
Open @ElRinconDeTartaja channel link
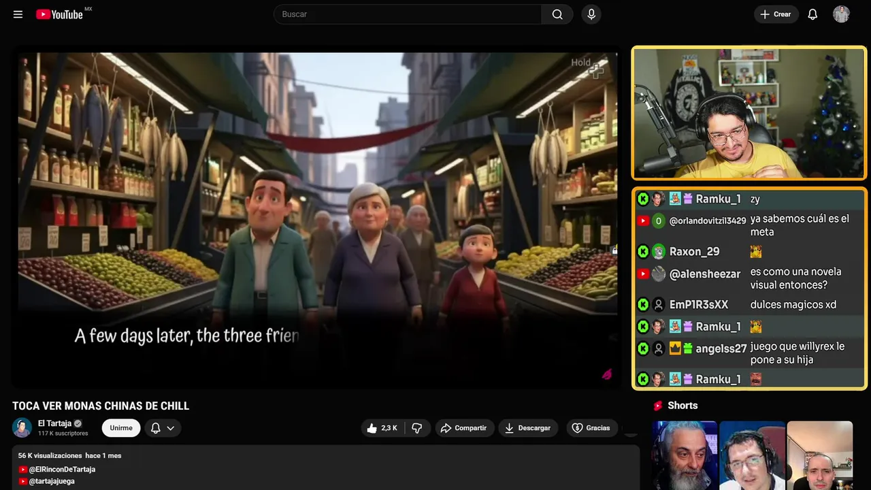62,470
